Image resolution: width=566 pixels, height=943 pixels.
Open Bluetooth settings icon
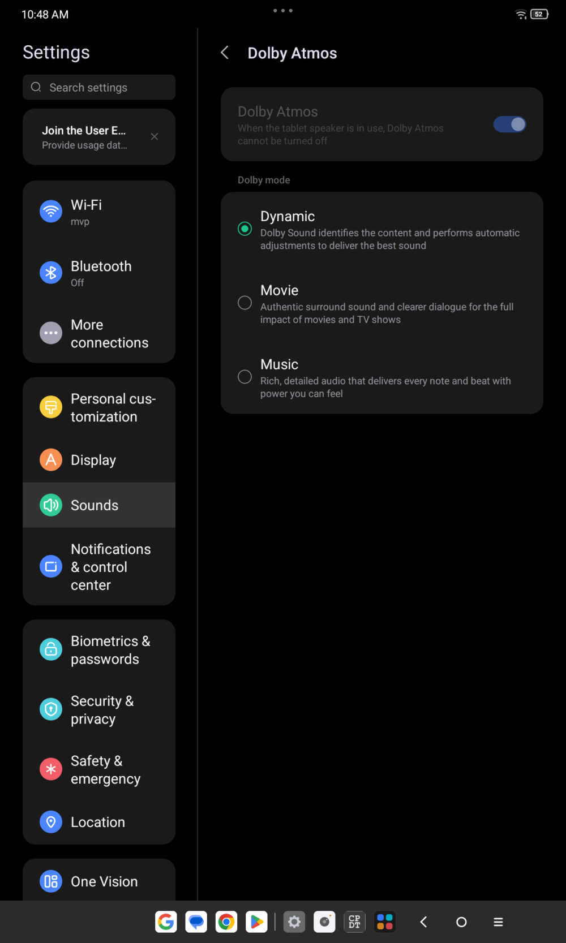(x=51, y=273)
